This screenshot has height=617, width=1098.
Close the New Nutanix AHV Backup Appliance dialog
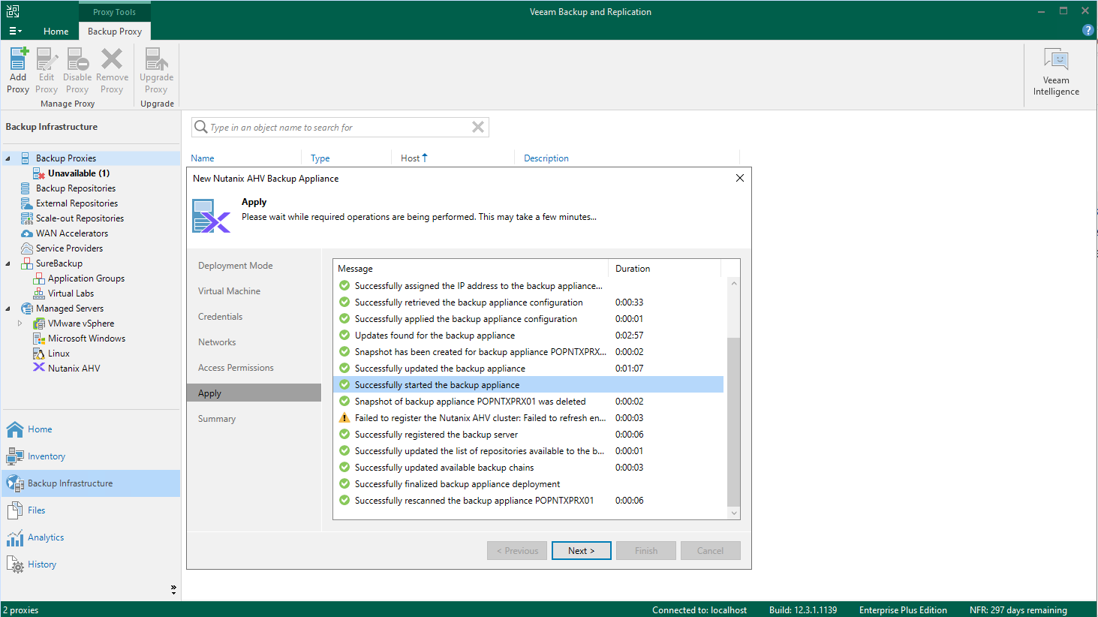pos(740,178)
